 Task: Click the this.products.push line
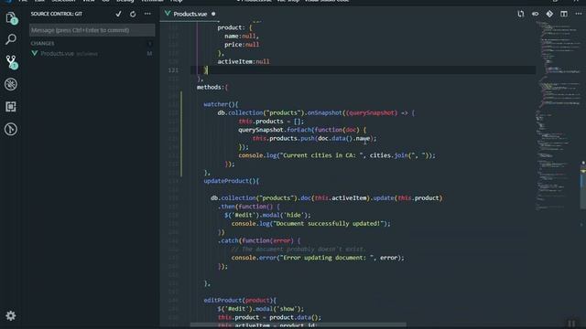tap(315, 138)
